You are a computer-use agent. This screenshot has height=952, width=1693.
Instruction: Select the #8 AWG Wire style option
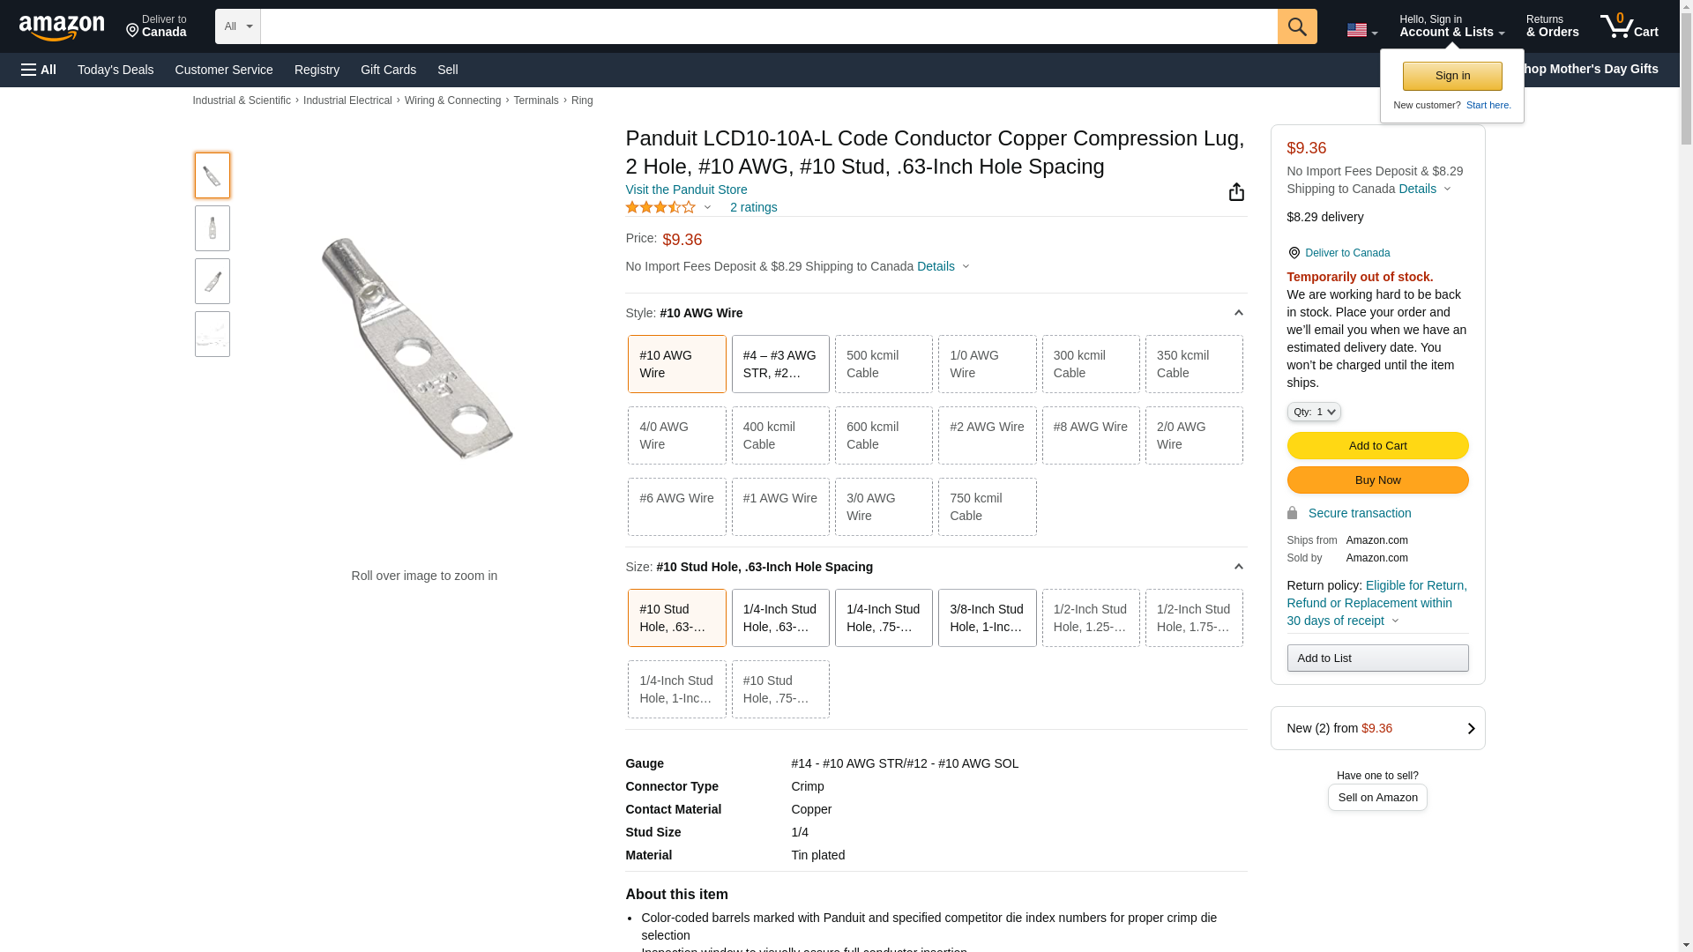click(x=1090, y=435)
